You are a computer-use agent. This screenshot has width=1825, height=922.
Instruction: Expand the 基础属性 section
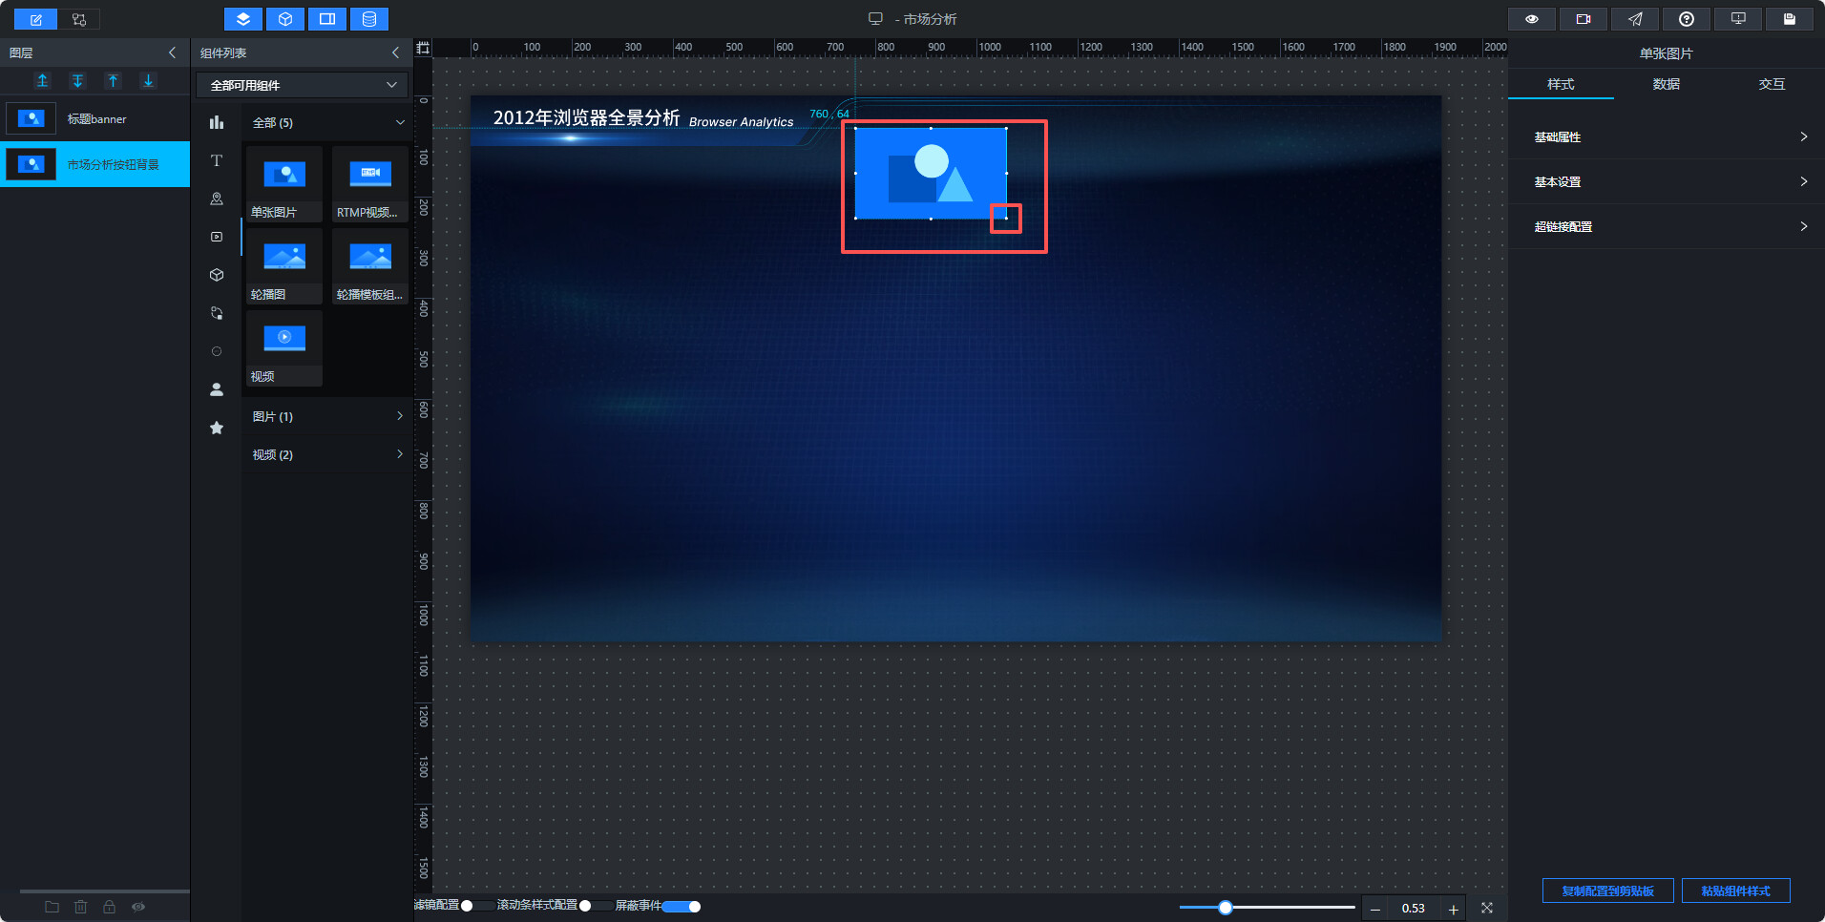coord(1667,136)
